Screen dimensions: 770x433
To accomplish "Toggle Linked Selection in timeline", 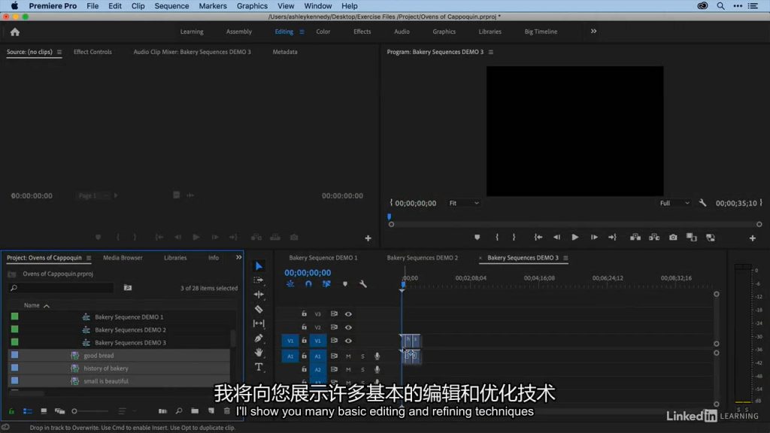I will click(326, 283).
